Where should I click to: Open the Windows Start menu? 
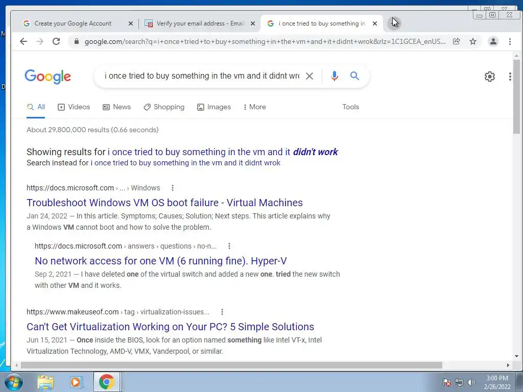click(x=13, y=382)
